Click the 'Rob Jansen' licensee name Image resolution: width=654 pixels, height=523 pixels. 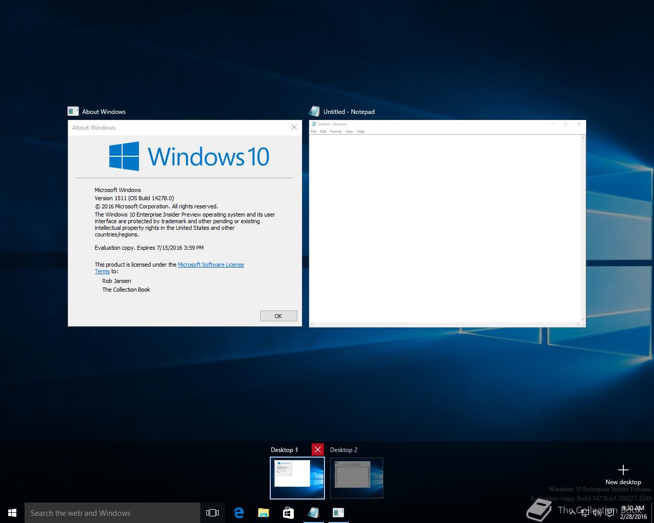tap(116, 281)
